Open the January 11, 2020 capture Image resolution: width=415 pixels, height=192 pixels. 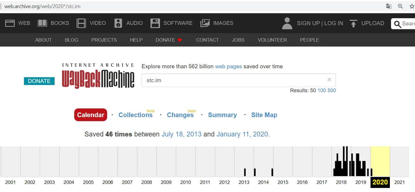point(242,134)
